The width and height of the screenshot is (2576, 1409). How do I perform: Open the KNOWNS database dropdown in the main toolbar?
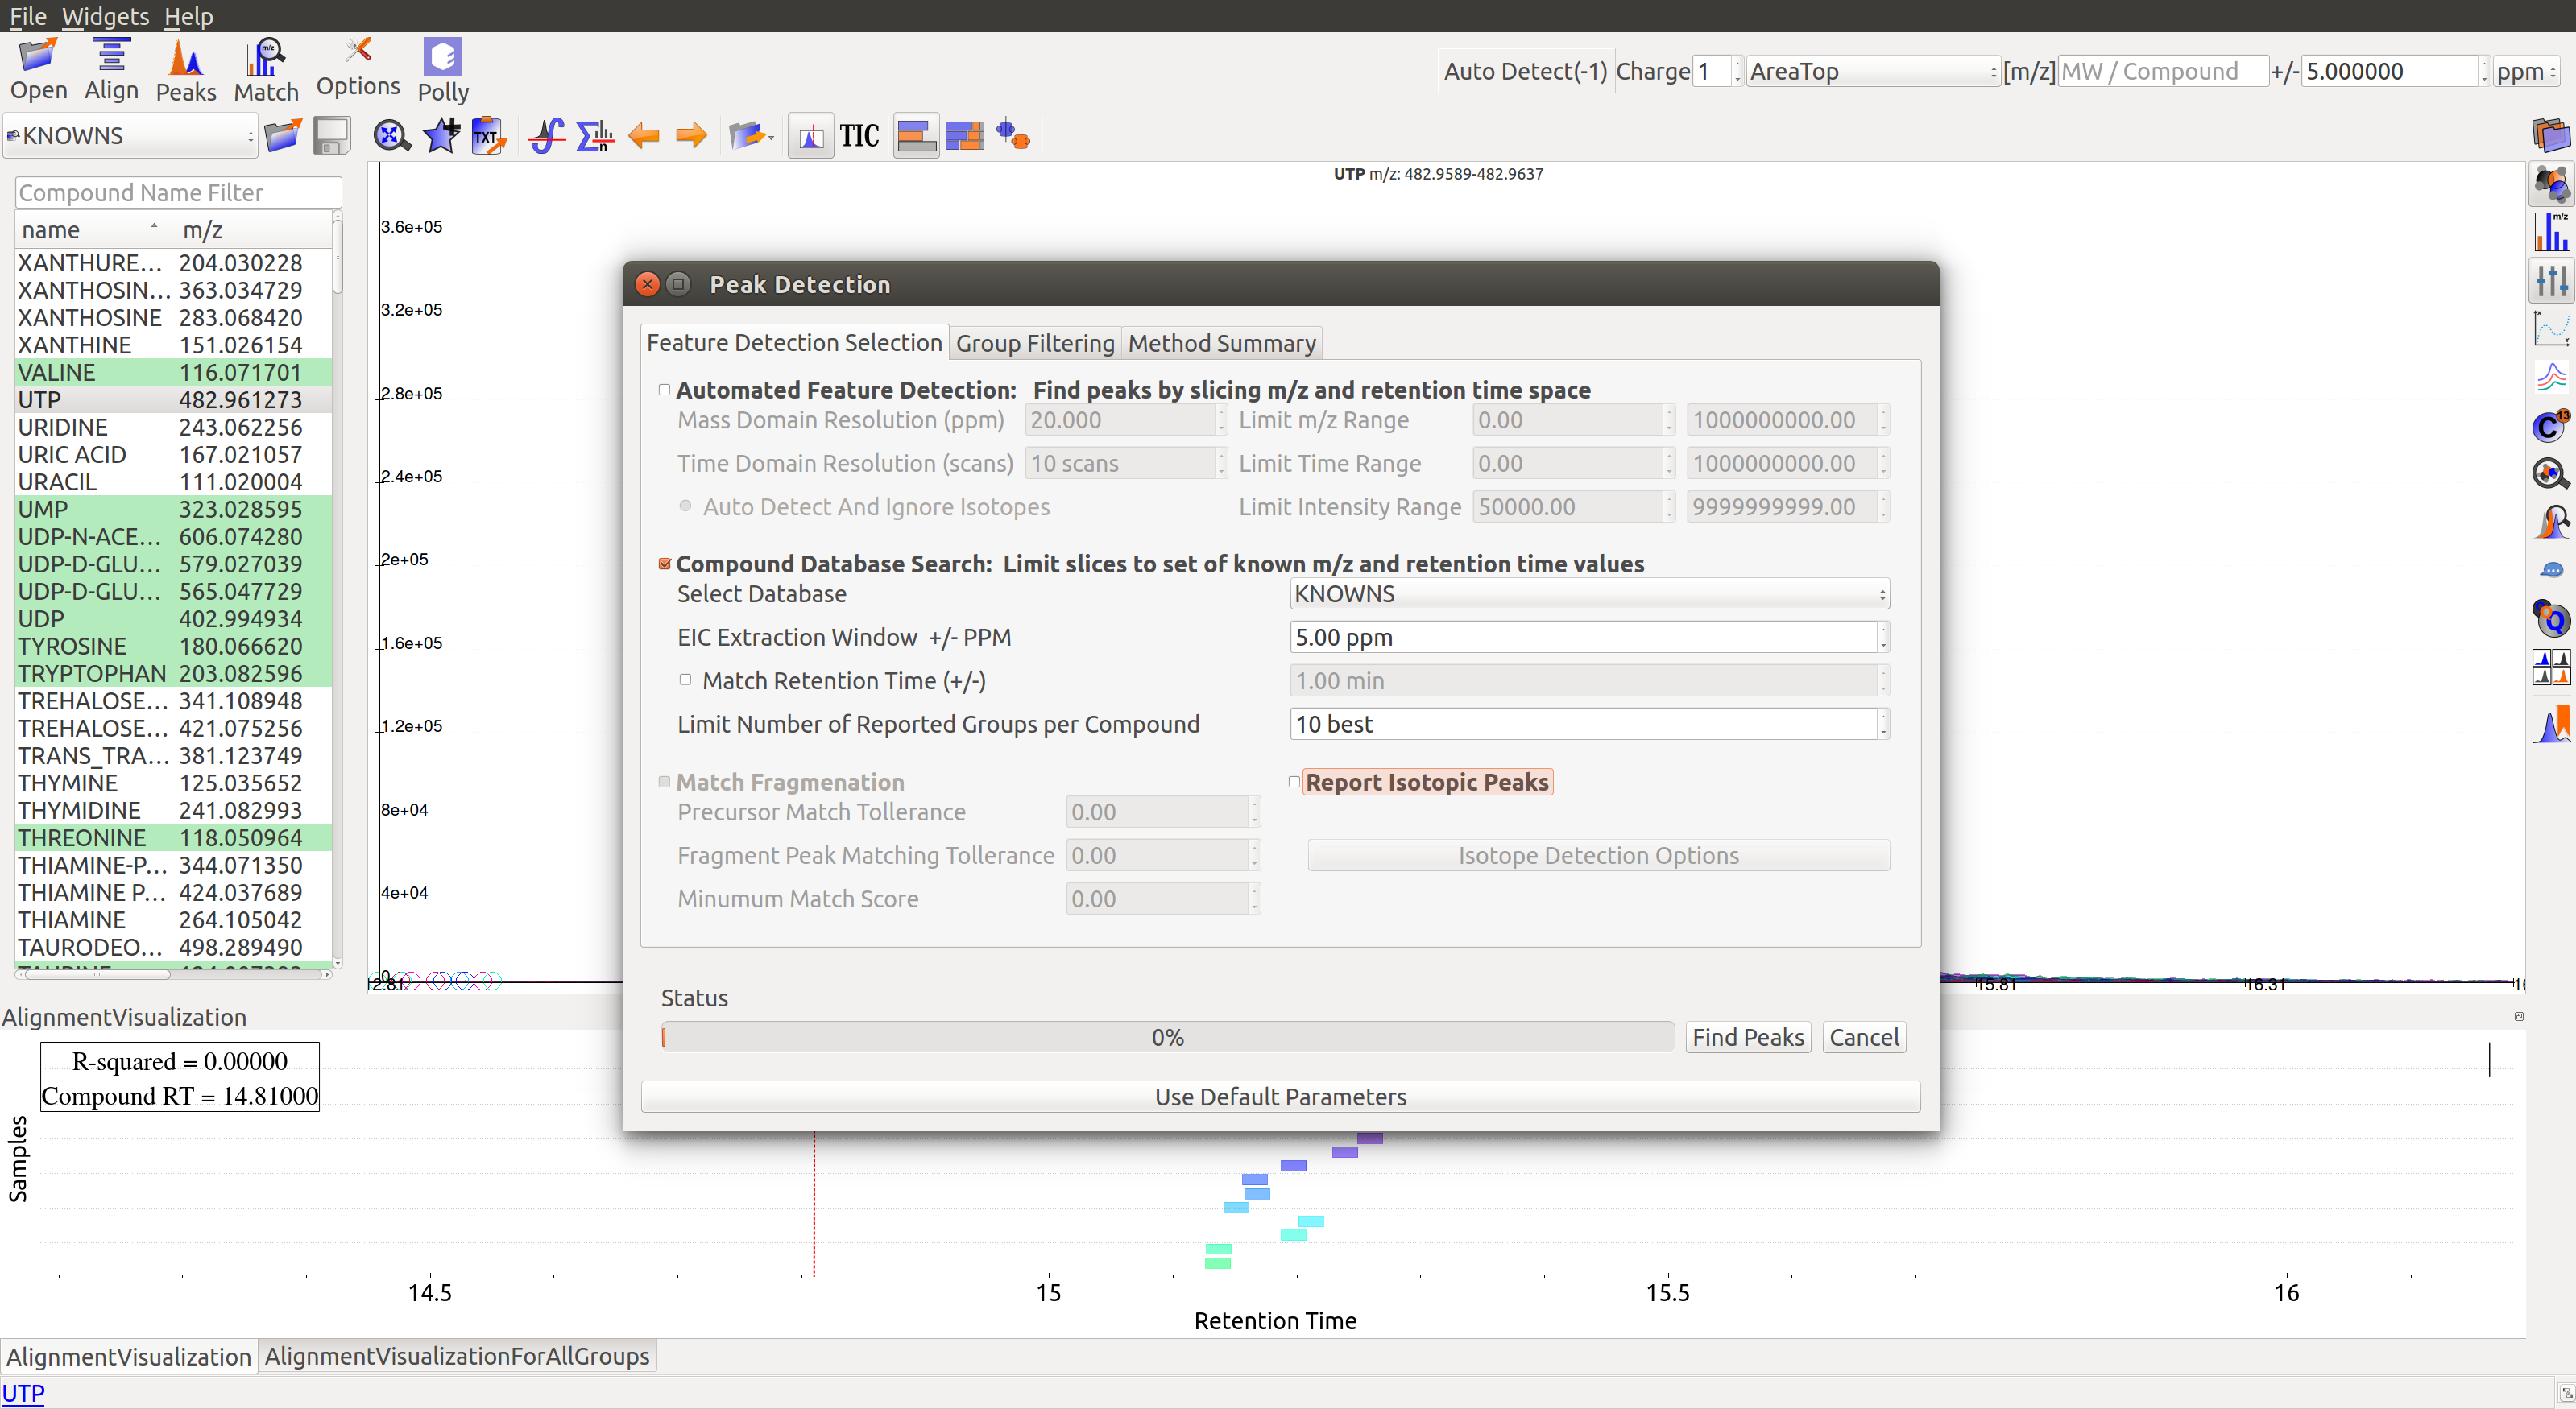[130, 135]
